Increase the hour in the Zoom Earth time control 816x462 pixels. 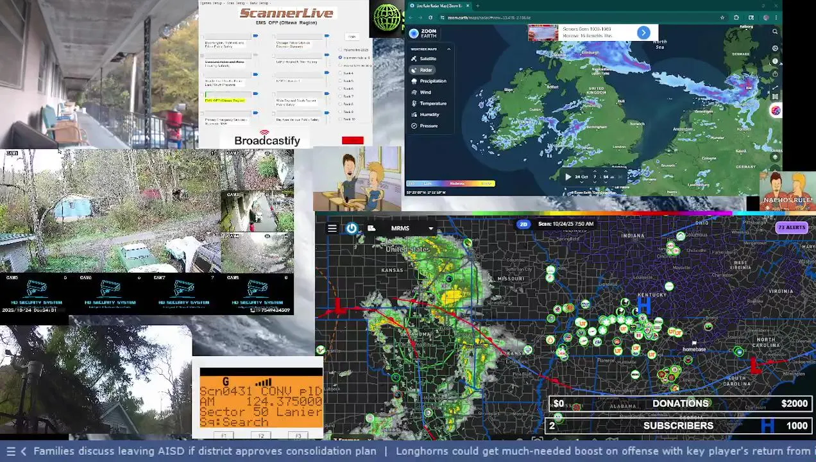pos(595,171)
